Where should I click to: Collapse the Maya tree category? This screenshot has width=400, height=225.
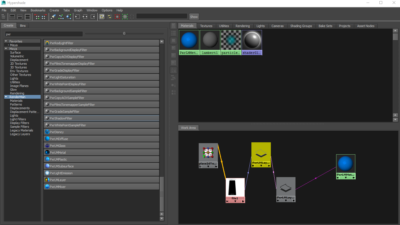[6, 49]
